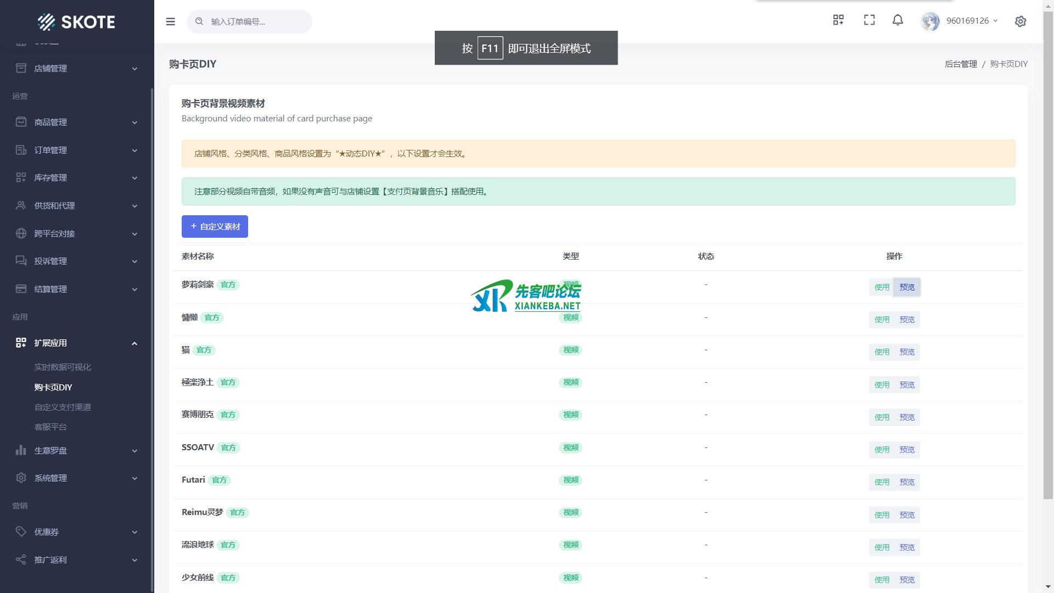Select 实时数据可视化 submenu item
Screen dimensions: 1054x593
(63, 367)
